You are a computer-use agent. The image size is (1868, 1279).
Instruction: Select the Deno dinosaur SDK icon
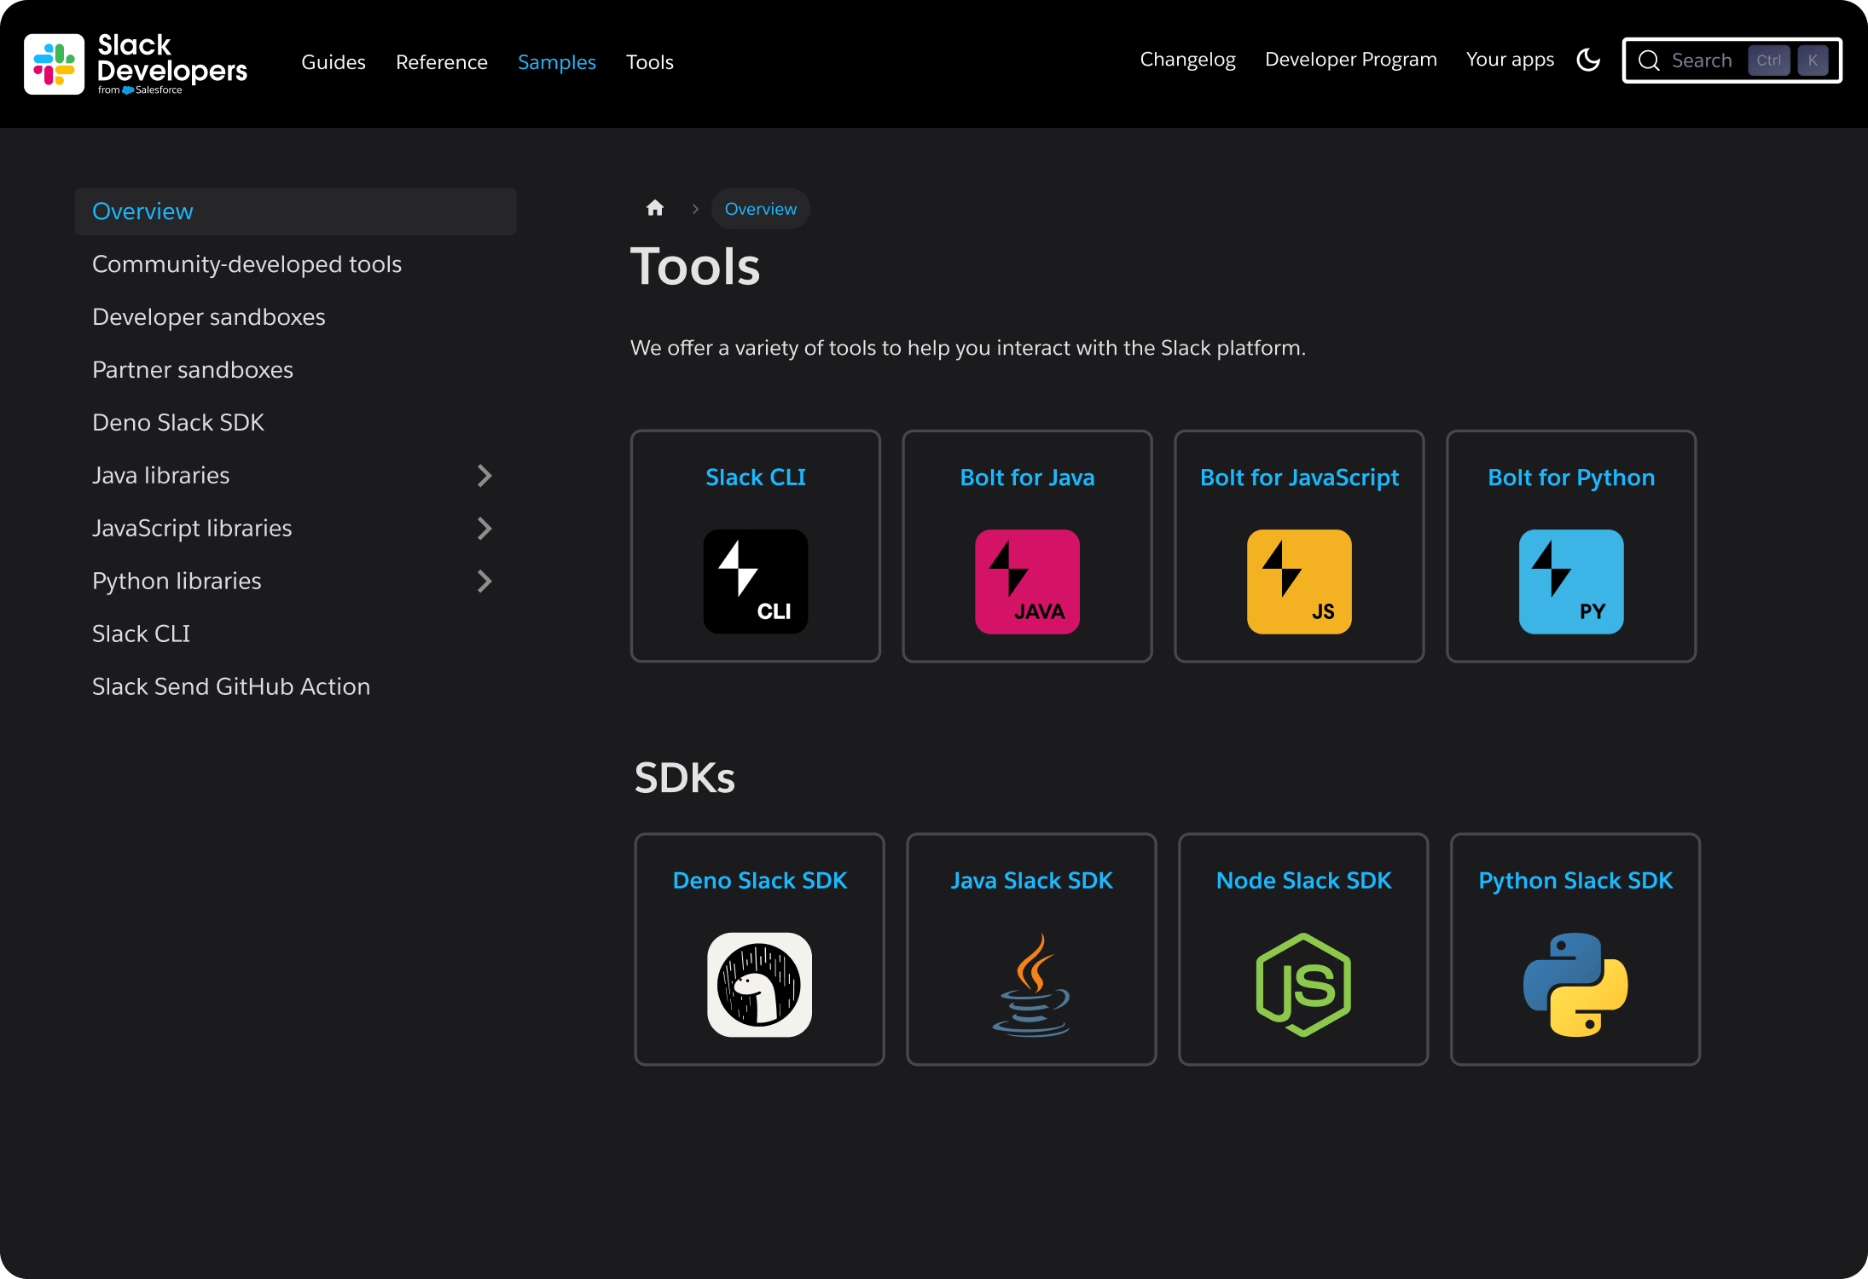[x=759, y=985]
